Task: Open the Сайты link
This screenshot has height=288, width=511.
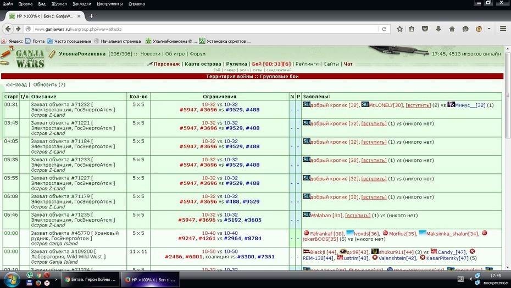Action: click(331, 64)
